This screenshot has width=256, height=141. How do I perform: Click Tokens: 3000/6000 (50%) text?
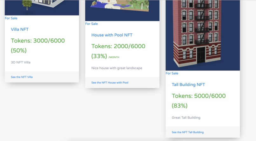pyautogui.click(x=38, y=45)
